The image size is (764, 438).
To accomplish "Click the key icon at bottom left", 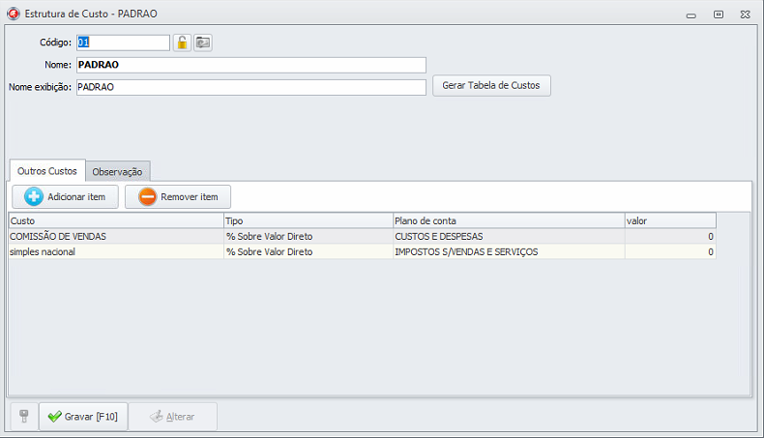I will pyautogui.click(x=24, y=417).
